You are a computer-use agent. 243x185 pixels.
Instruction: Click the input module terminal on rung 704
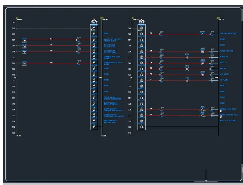pyautogui.click(x=94, y=40)
